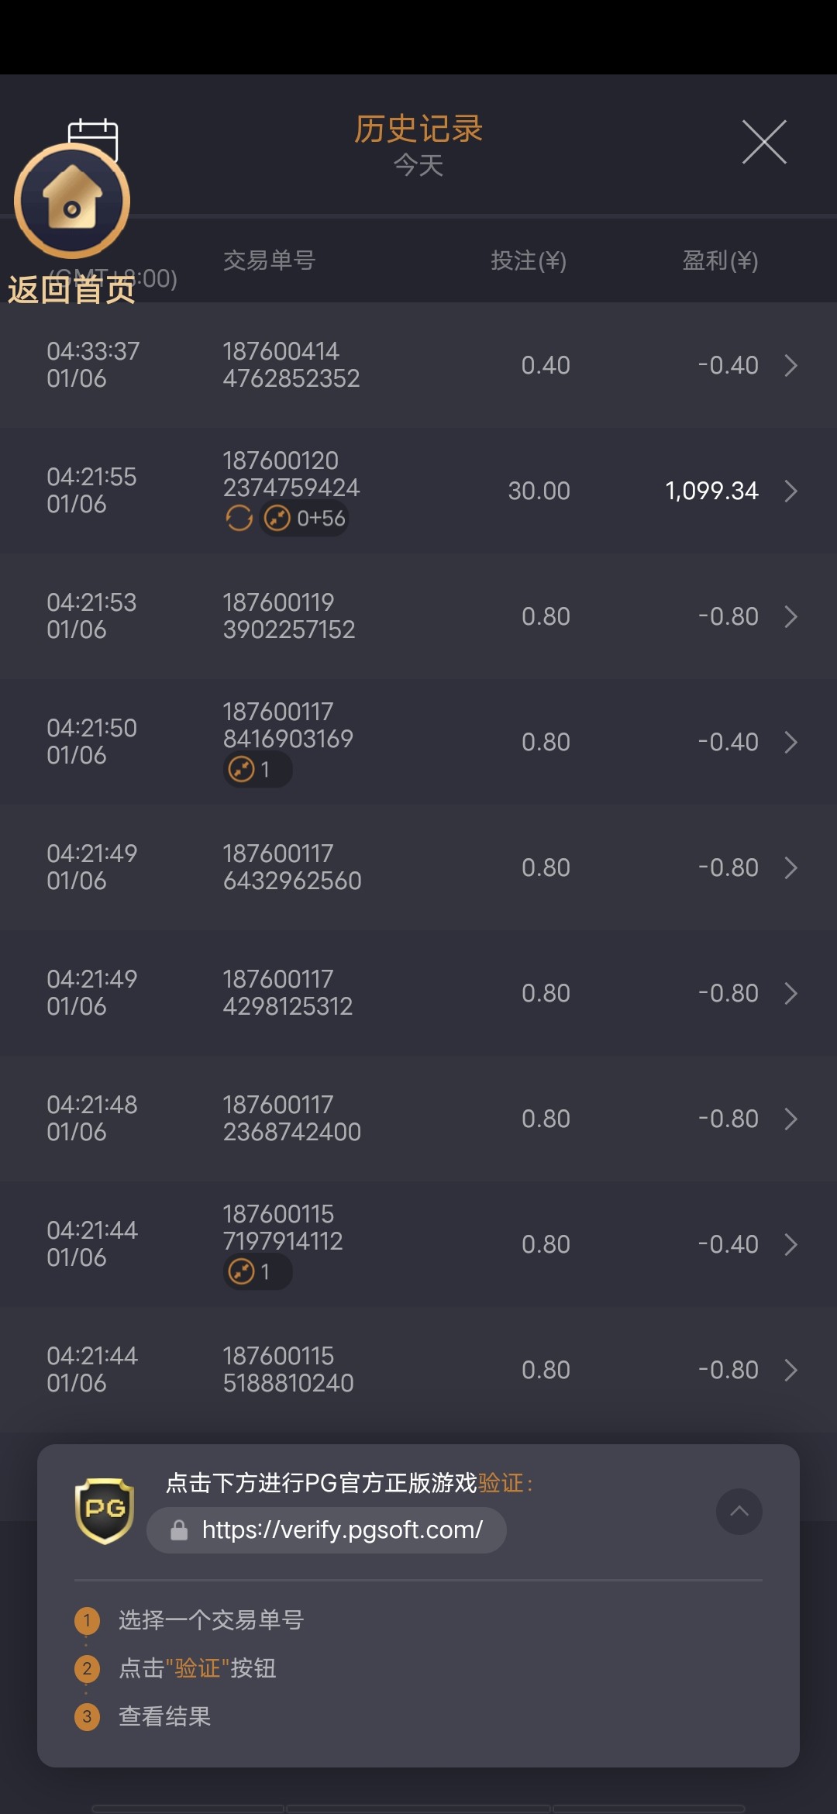Viewport: 837px width, 1814px height.
Task: Click the respin icon on the 1,099.34 record
Action: tap(239, 518)
